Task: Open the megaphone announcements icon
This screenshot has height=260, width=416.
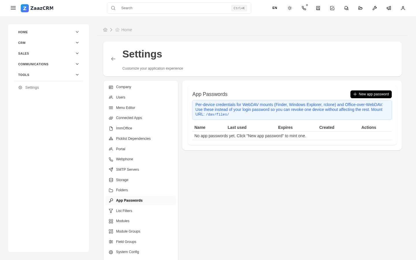Action: click(389, 8)
